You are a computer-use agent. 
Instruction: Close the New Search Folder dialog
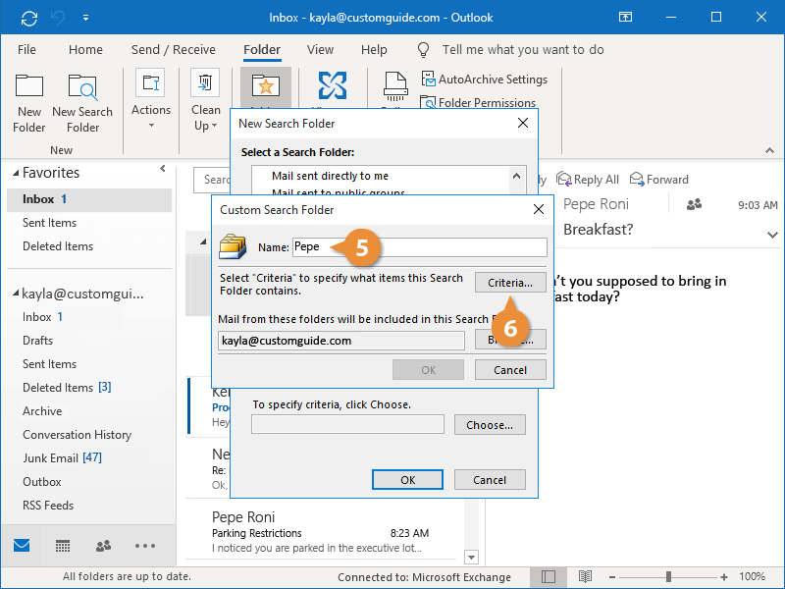523,124
